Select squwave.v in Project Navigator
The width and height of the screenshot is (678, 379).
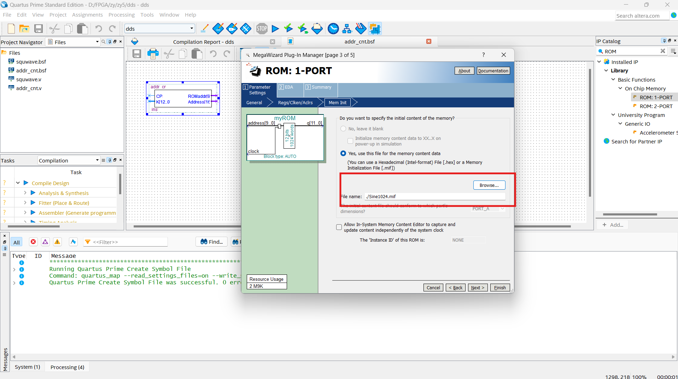point(29,79)
